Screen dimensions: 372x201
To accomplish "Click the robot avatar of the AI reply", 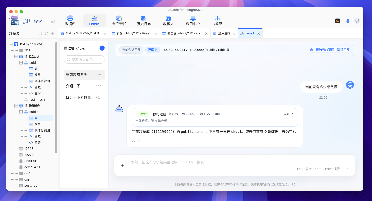I will coord(119,109).
